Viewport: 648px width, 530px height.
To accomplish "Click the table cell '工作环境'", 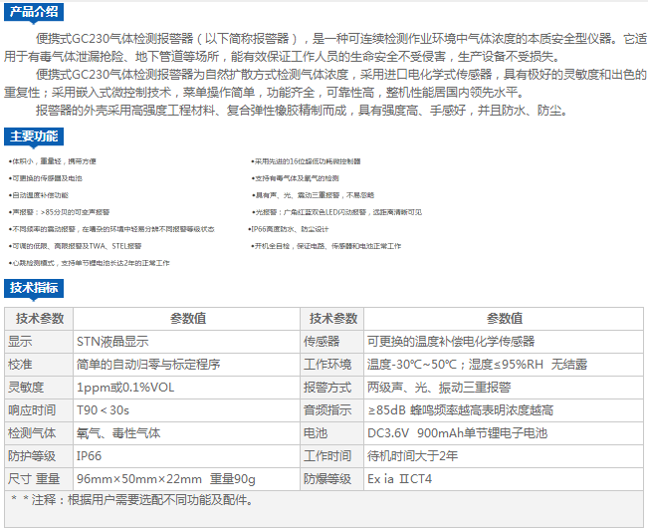I will 331,365.
